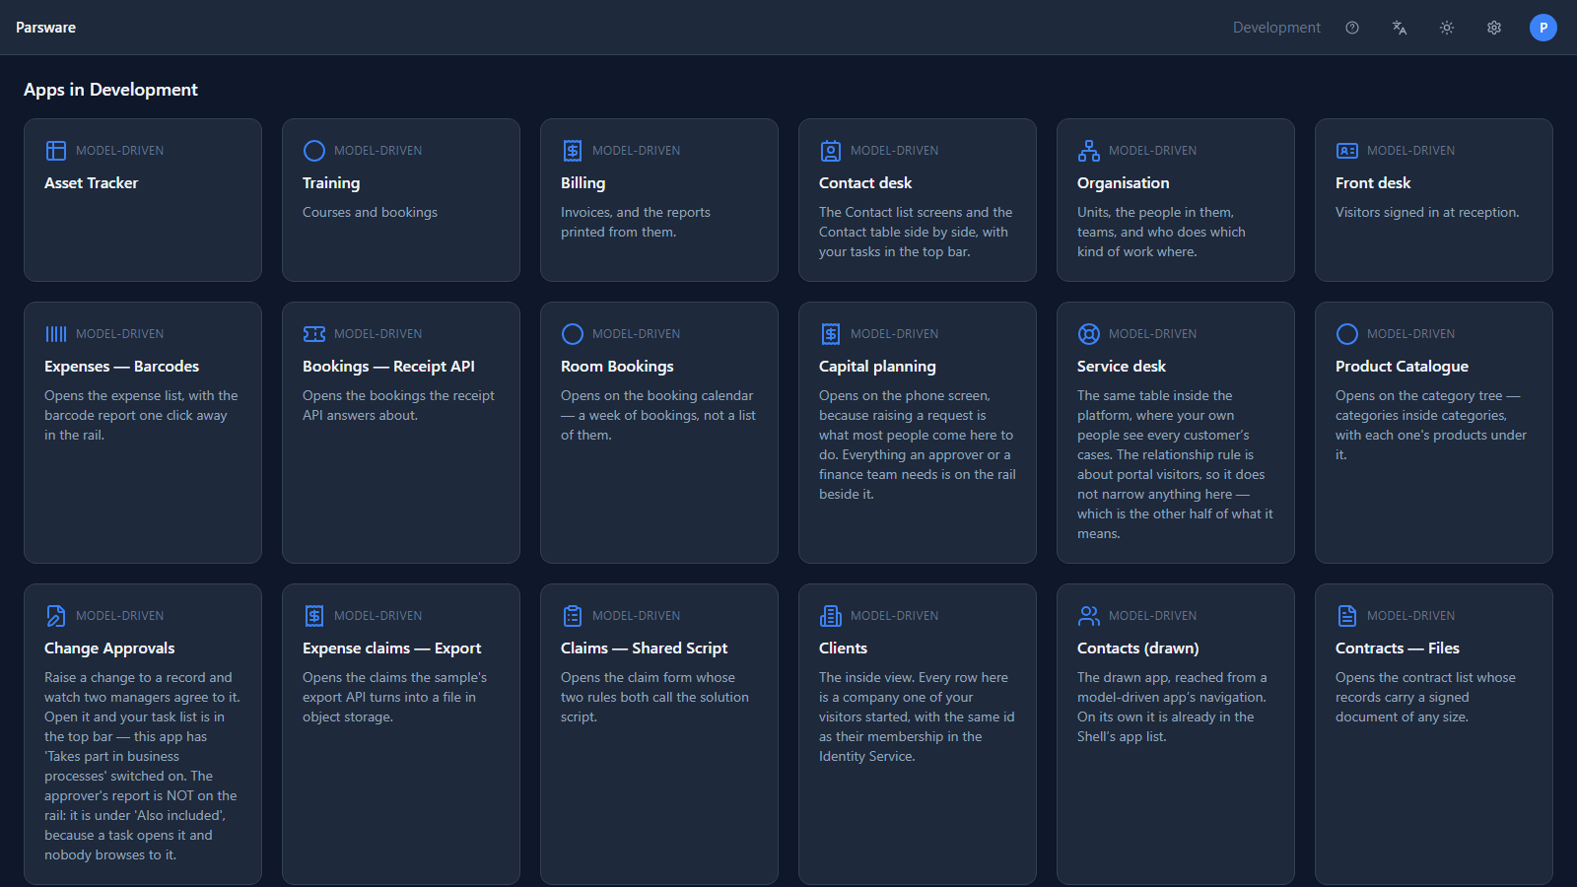The height and width of the screenshot is (887, 1577).
Task: Open the Room Bookings app title
Action: point(617,367)
